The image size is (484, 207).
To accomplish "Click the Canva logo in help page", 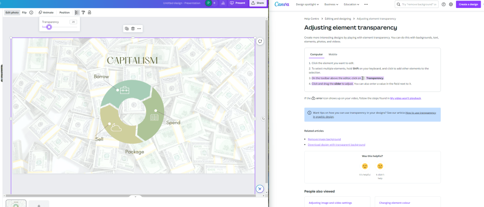I will (282, 4).
